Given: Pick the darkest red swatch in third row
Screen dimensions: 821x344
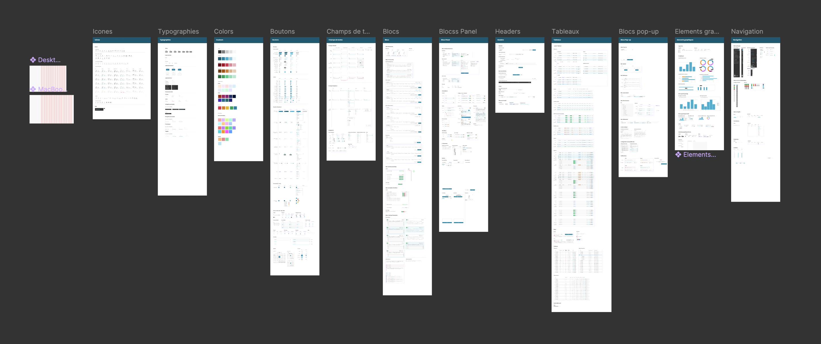Looking at the screenshot, I should pyautogui.click(x=220, y=65).
